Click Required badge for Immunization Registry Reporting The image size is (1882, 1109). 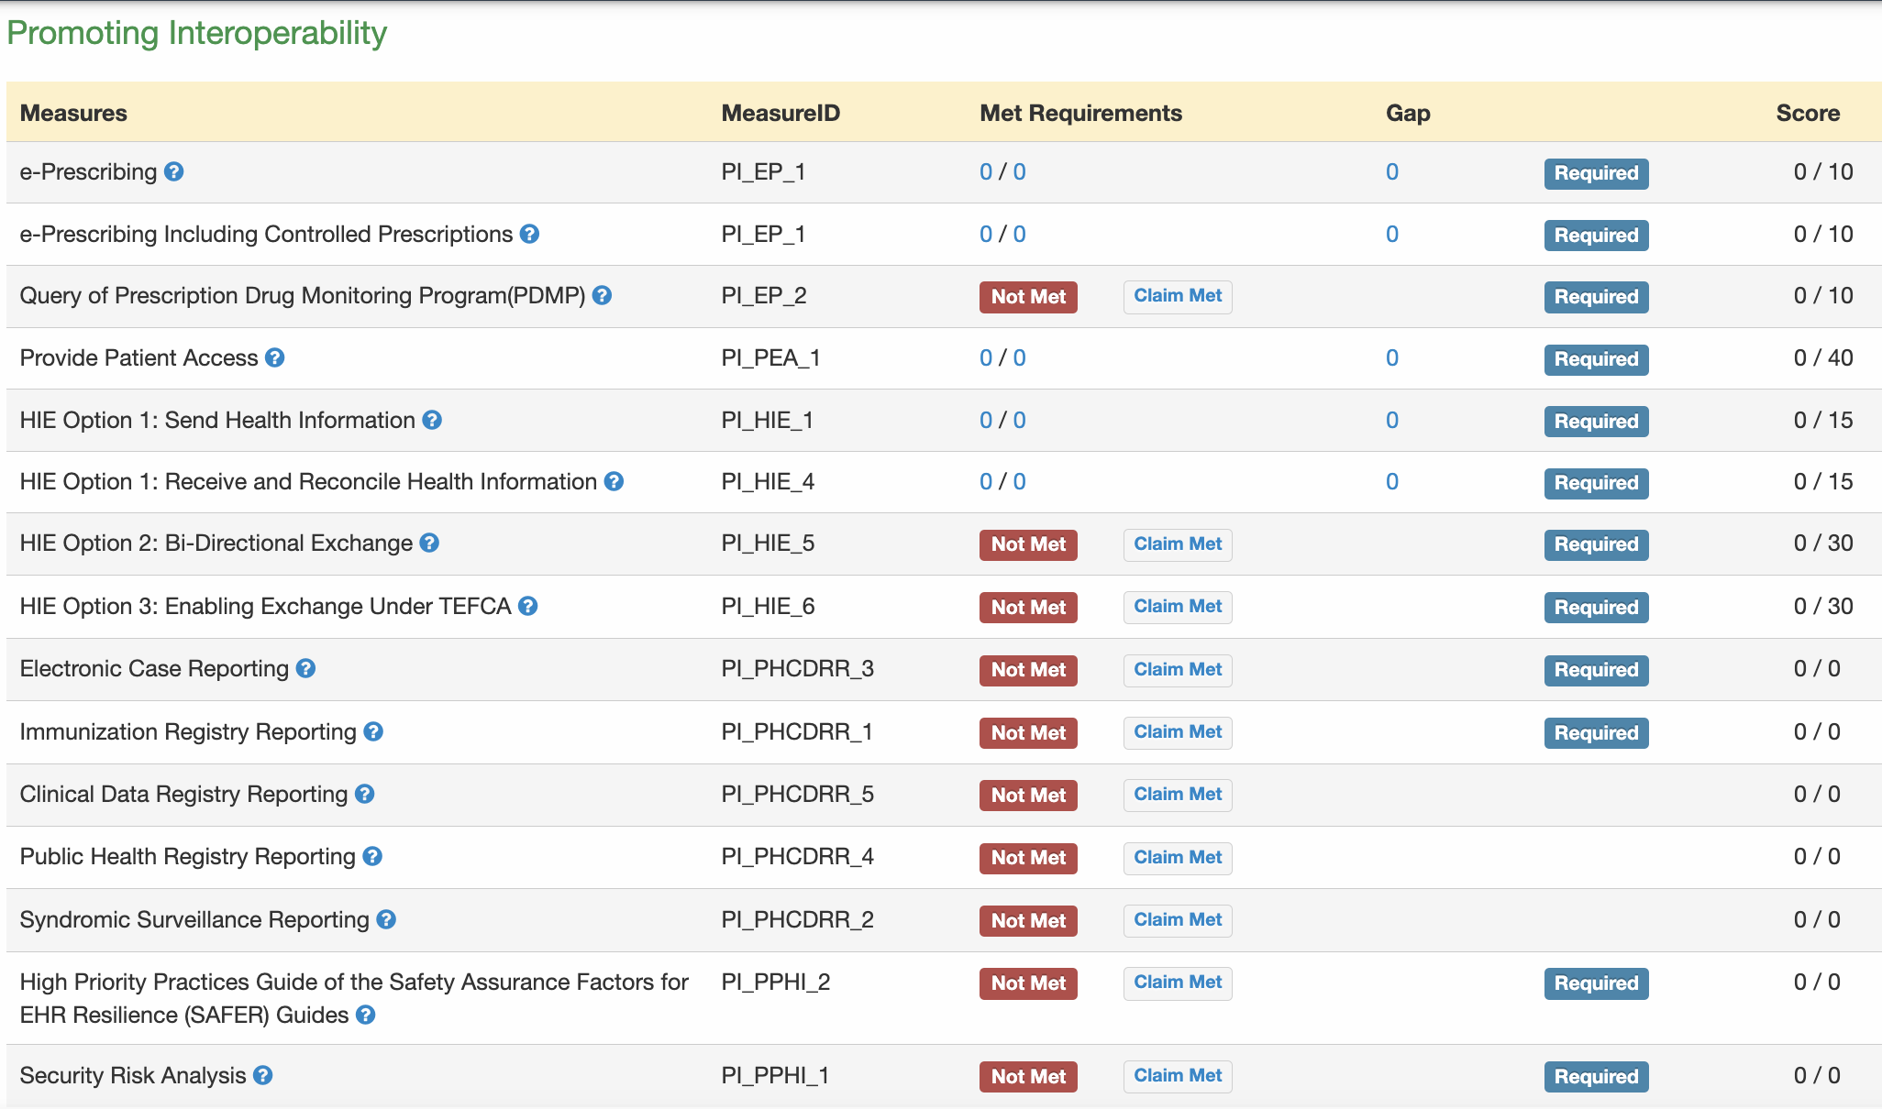tap(1596, 733)
